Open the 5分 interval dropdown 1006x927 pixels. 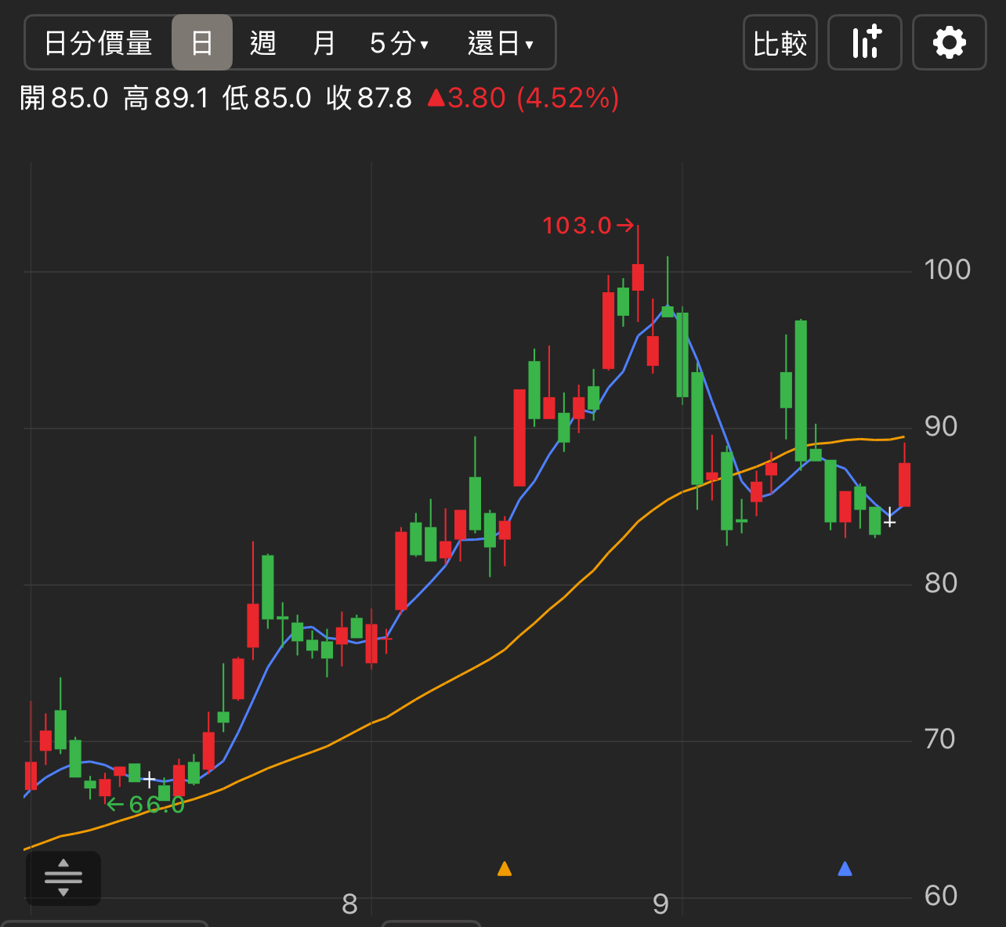[399, 43]
